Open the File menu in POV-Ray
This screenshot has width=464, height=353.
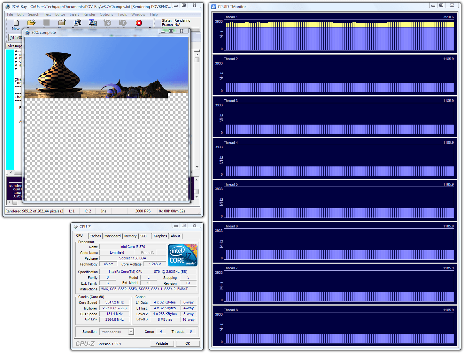(10, 14)
